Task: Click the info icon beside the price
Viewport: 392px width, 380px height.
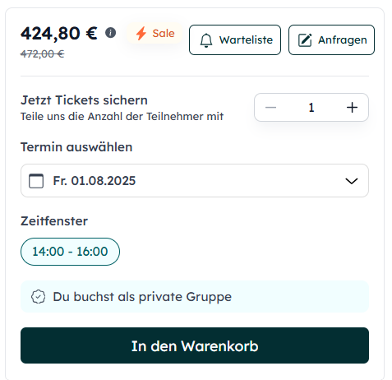Action: [x=110, y=33]
